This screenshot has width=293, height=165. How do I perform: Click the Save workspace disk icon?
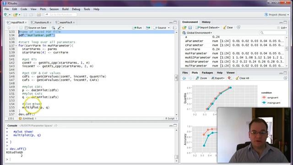point(190,27)
